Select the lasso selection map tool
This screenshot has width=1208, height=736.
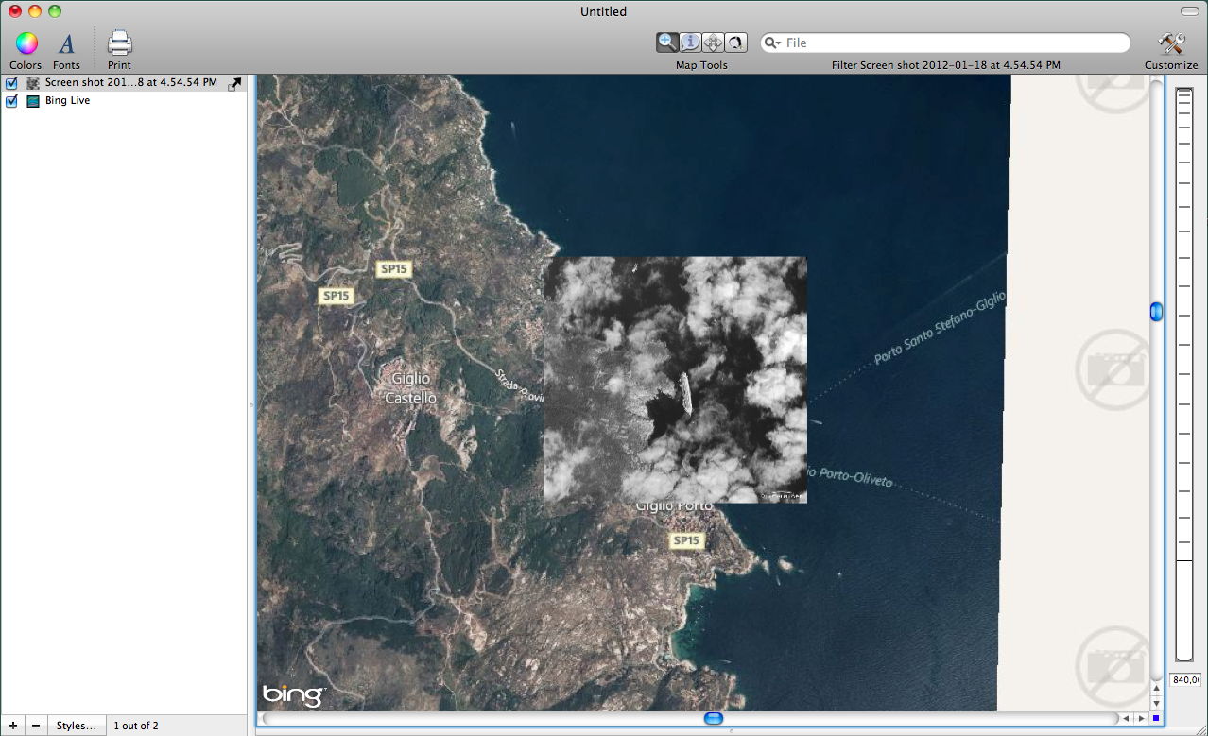(735, 43)
